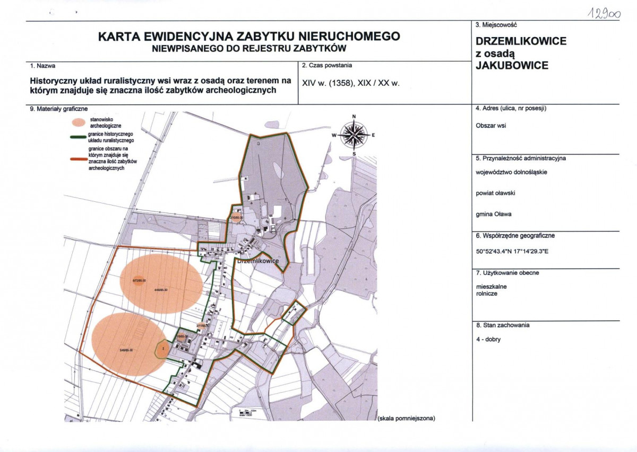The width and height of the screenshot is (637, 452).
Task: Click the title KARTA EWIDENCYJNA ZABYTKU NIERUCHOMEGO
Action: (x=249, y=37)
